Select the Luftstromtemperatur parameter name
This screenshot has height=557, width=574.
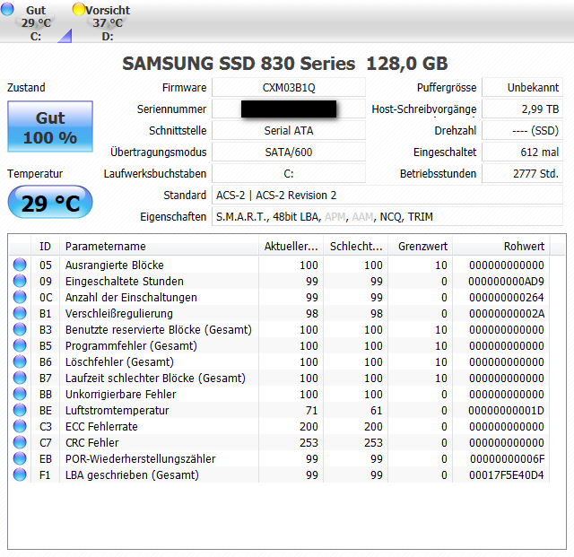pos(117,411)
